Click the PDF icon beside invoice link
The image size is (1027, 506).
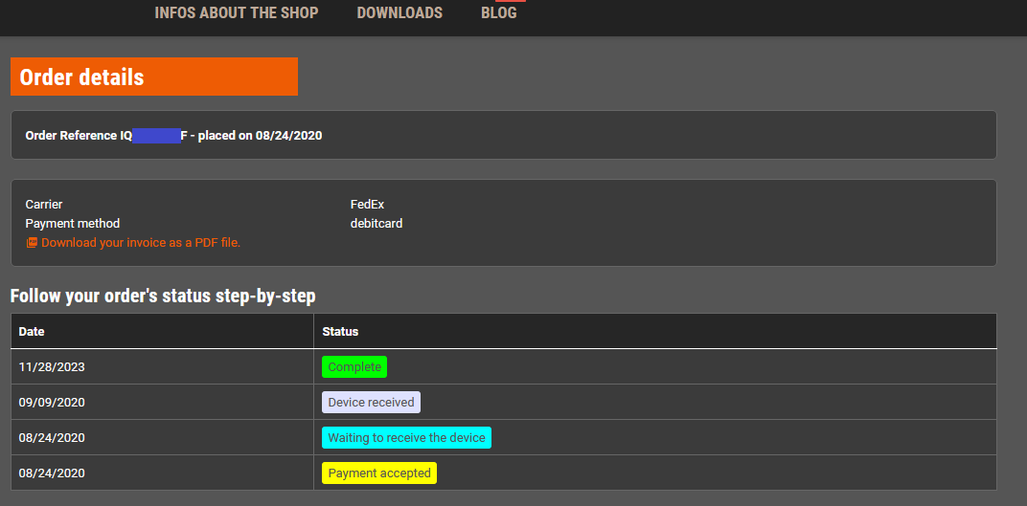pyautogui.click(x=32, y=243)
